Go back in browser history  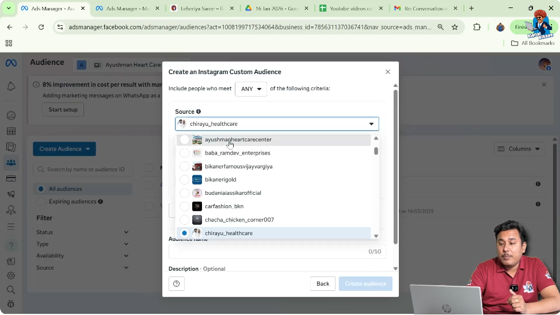[x=10, y=27]
